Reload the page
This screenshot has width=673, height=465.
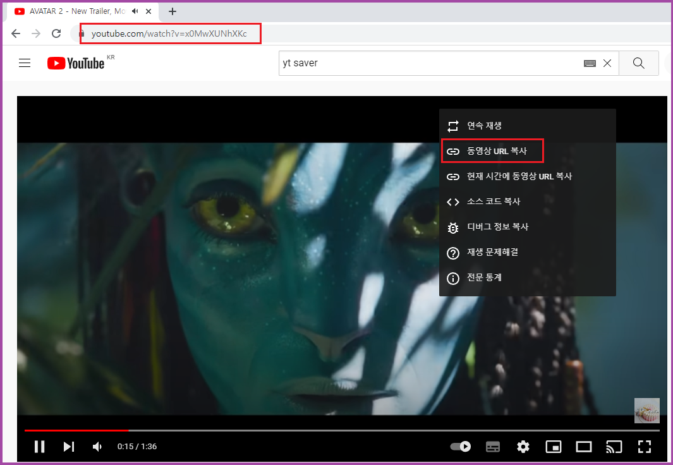click(x=56, y=33)
